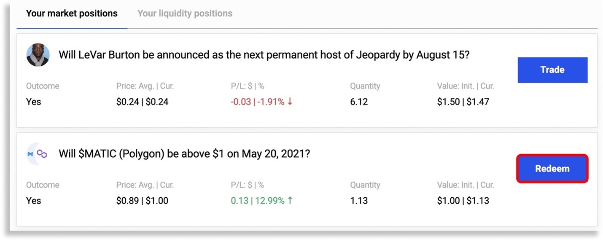Click the MATIC Polygon market icon
This screenshot has width=603, height=242.
[37, 154]
